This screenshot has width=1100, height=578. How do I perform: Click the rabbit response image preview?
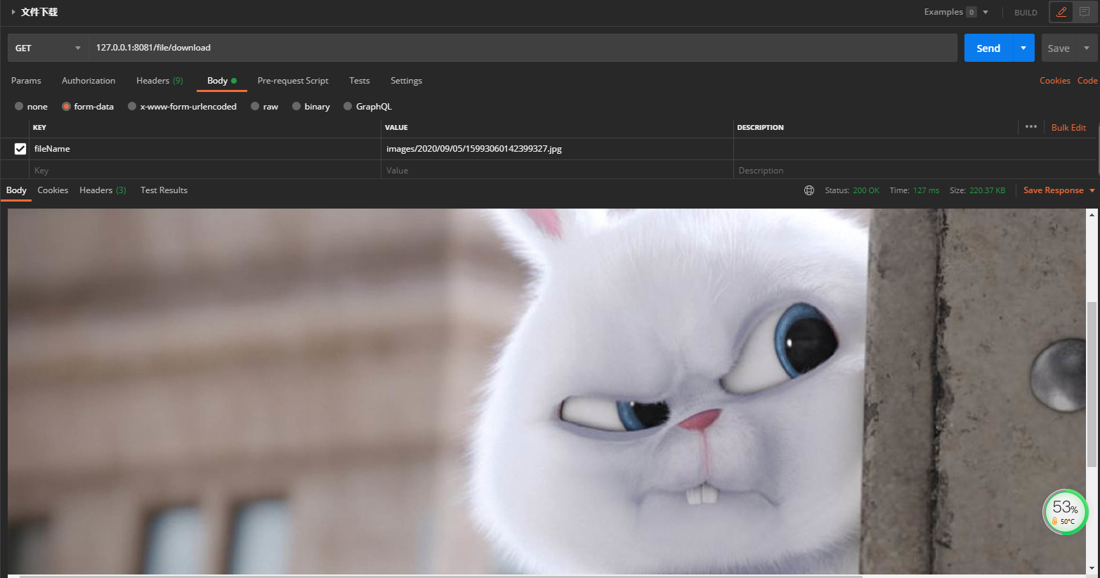click(x=546, y=392)
